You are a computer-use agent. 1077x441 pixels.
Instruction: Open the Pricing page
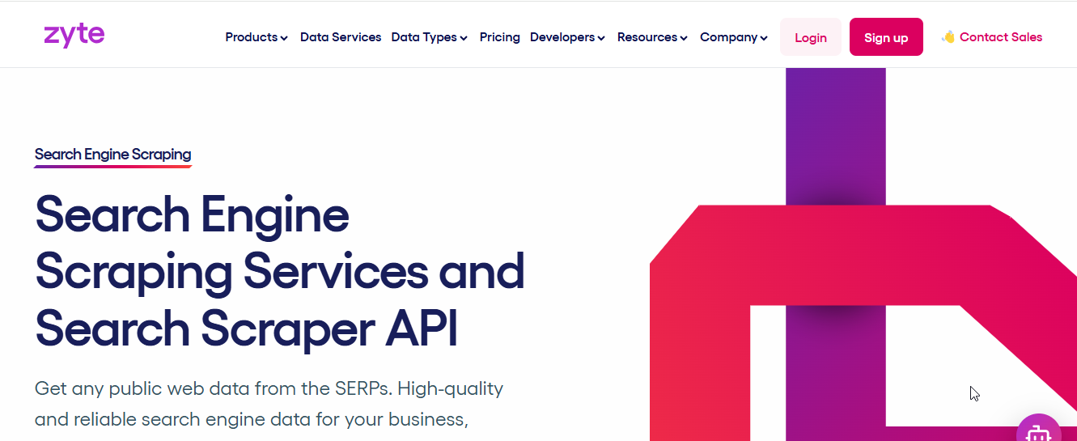[499, 37]
